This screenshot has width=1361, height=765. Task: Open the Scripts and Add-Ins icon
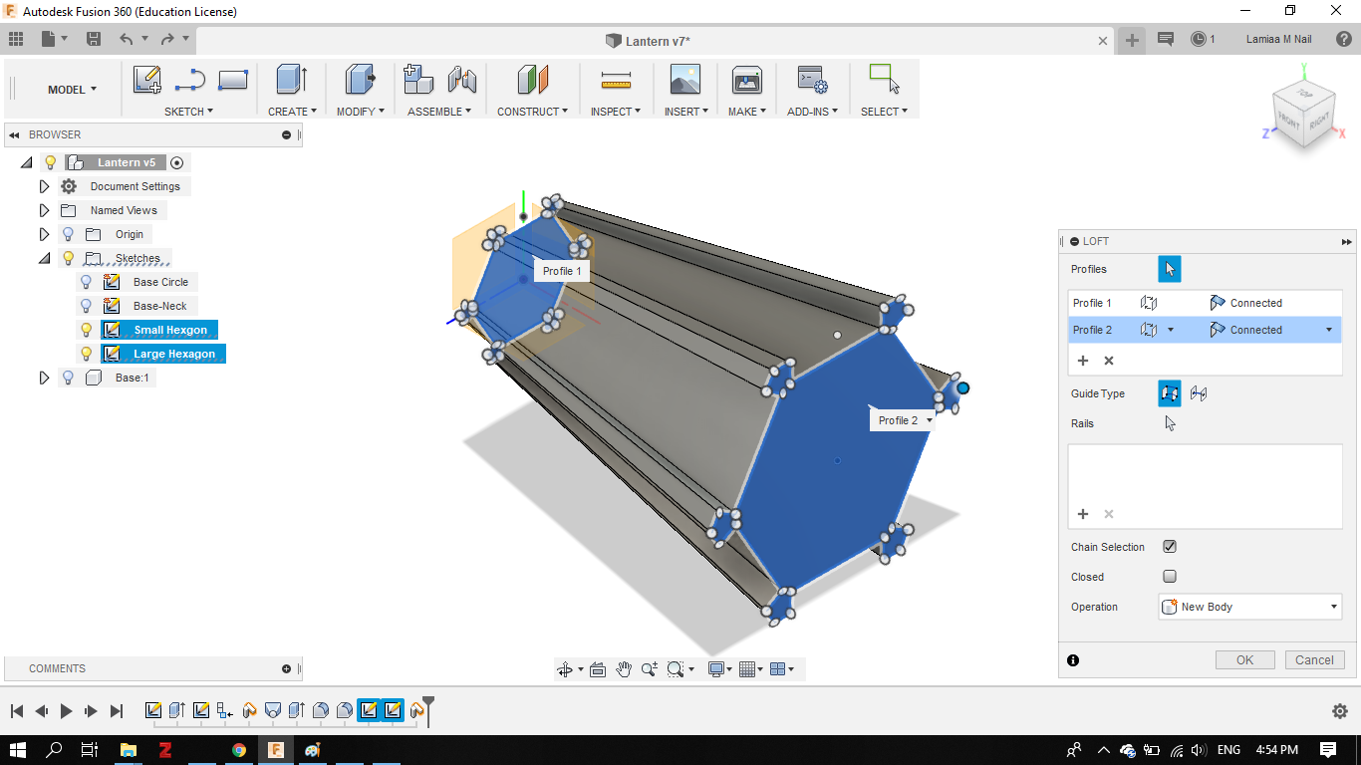[812, 80]
